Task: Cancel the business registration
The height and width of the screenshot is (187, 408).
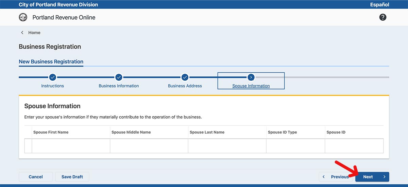Action: click(36, 177)
